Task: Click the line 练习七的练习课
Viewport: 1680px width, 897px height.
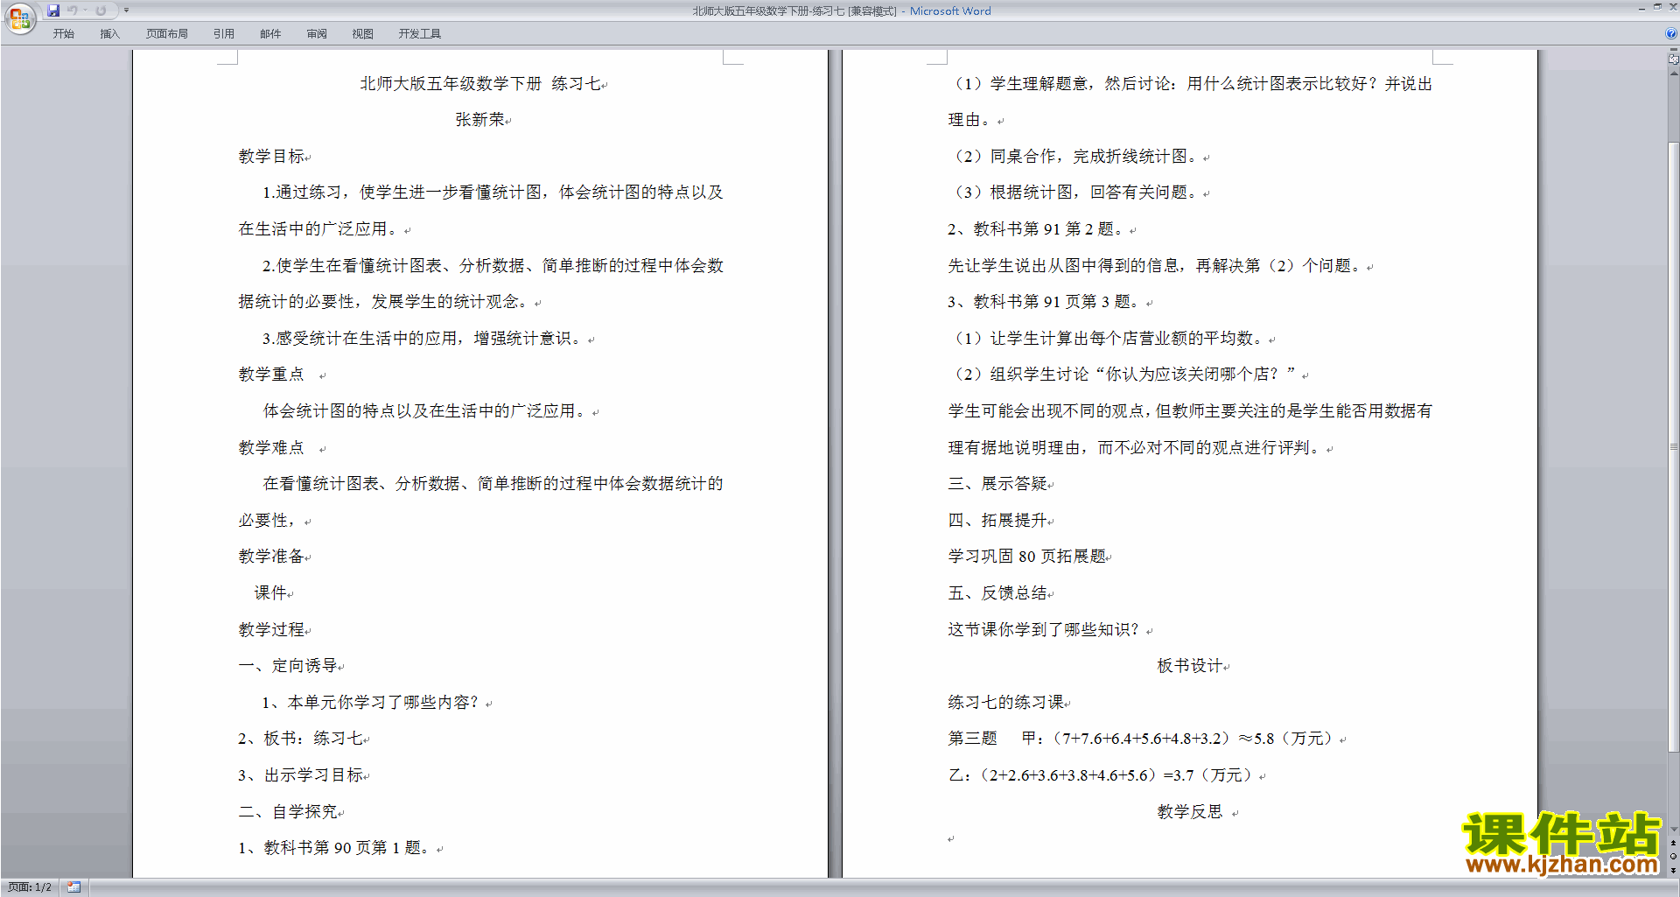Action: pyautogui.click(x=1006, y=703)
